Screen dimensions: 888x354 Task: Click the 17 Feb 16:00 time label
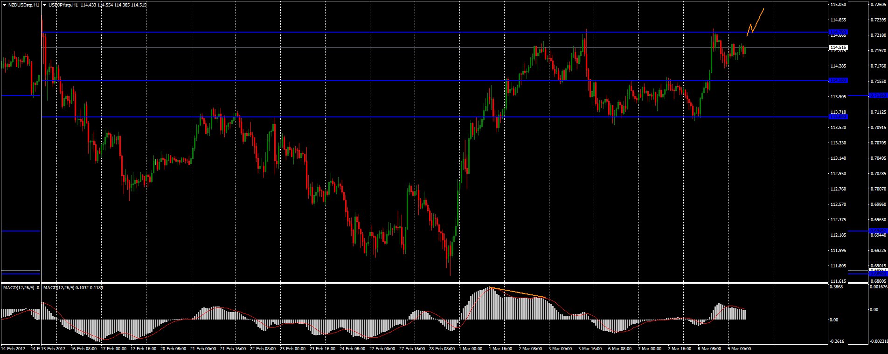tap(144, 349)
